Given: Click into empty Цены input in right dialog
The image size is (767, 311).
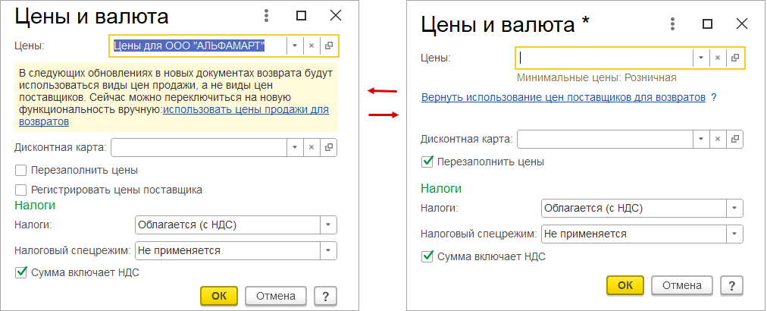Looking at the screenshot, I should coord(604,58).
